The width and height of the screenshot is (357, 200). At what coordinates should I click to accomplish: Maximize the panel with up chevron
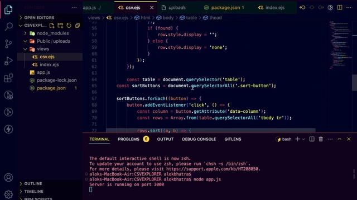tap(340, 139)
